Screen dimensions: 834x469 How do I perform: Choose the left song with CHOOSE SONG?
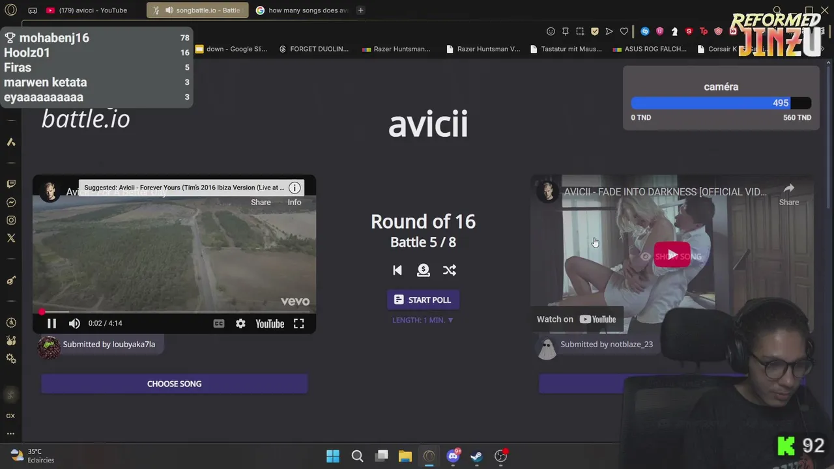click(x=174, y=384)
